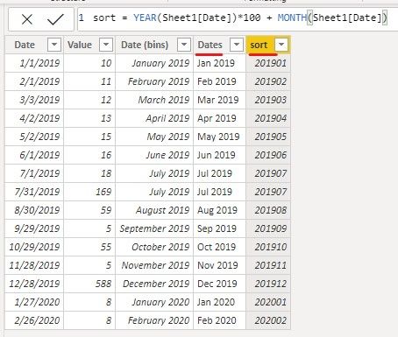The image size is (398, 337).
Task: Open the Date column filter dropdown
Action: click(x=54, y=45)
